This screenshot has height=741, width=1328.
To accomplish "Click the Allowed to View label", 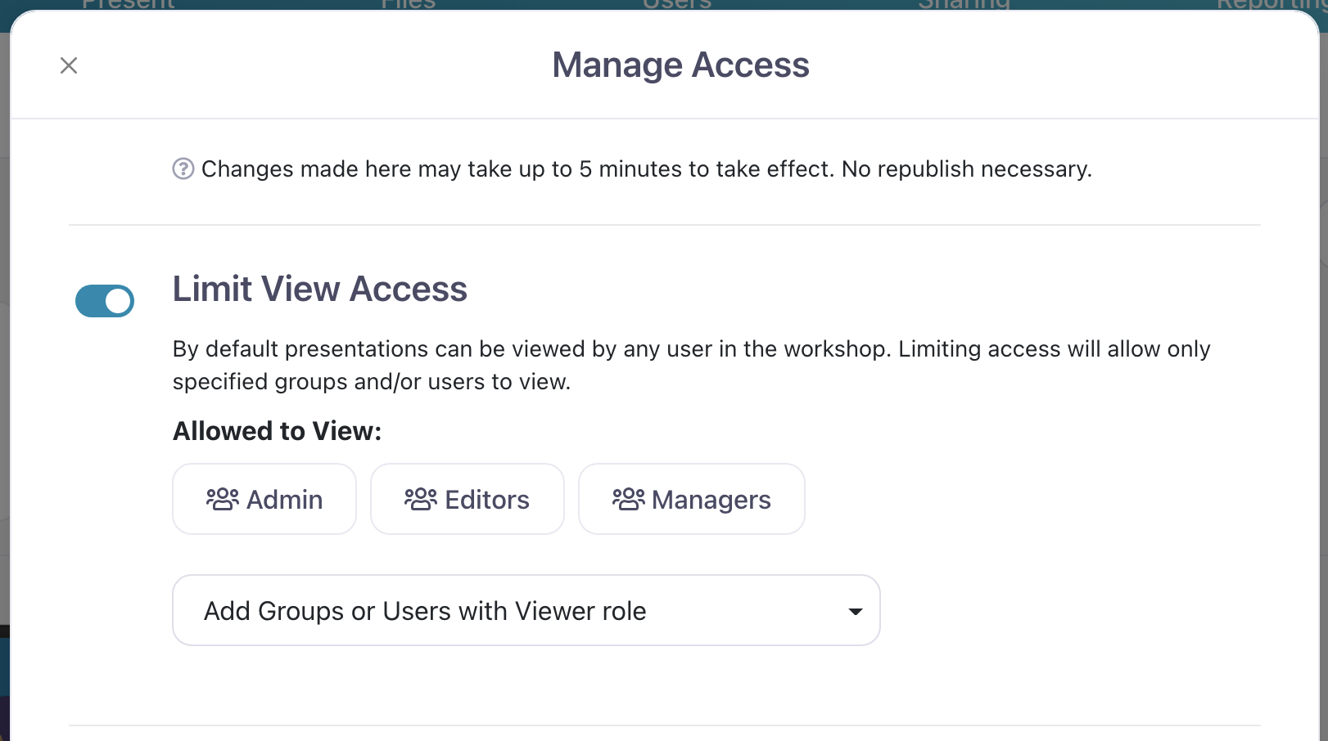I will coord(277,431).
